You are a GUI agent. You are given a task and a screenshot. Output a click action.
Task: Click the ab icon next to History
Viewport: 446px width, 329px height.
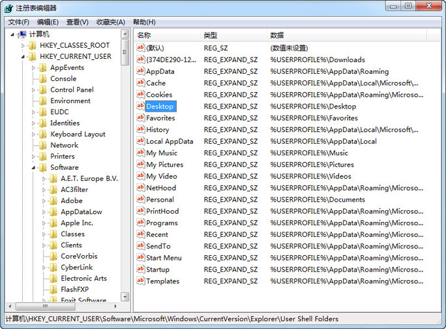(x=140, y=129)
